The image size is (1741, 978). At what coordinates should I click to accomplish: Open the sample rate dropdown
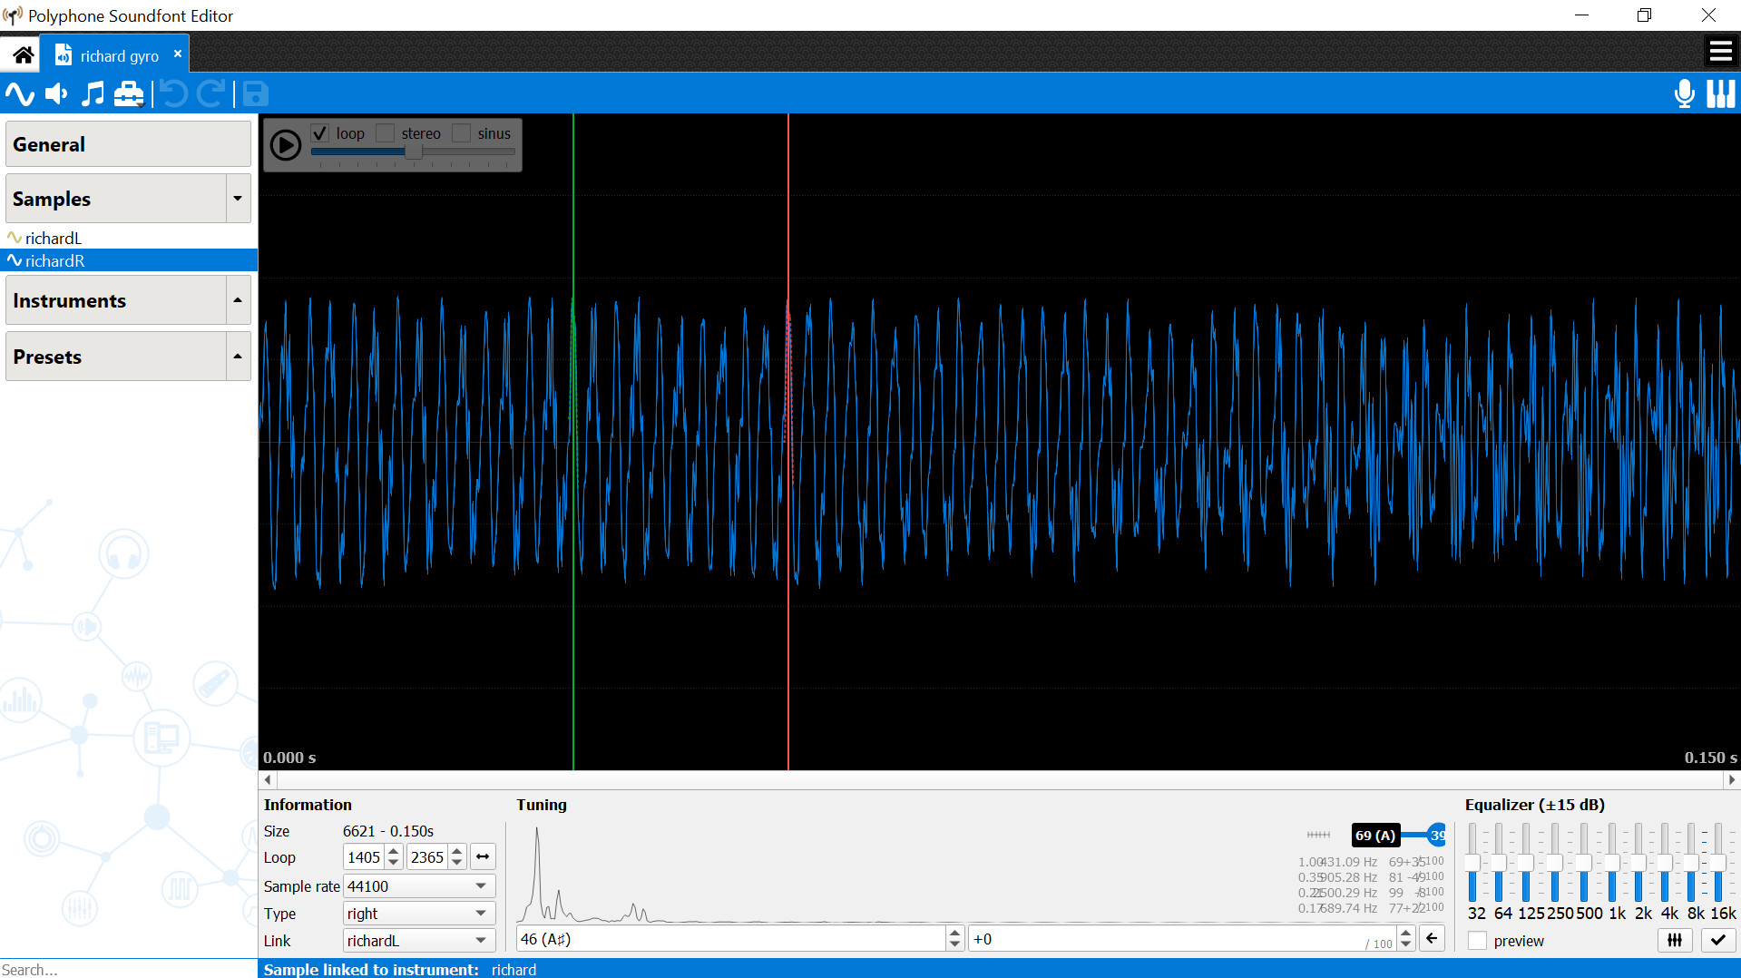pyautogui.click(x=480, y=885)
